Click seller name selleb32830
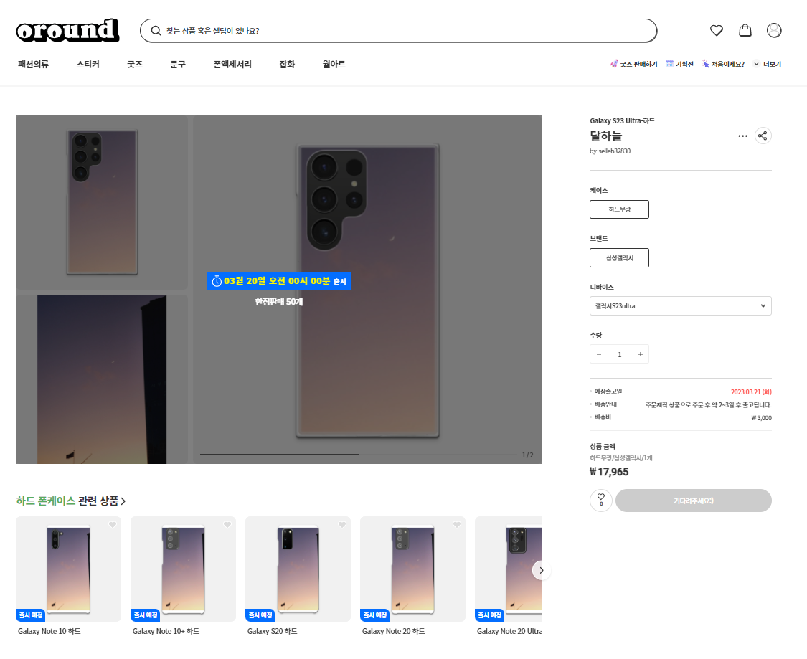This screenshot has height=659, width=807. pyautogui.click(x=614, y=151)
